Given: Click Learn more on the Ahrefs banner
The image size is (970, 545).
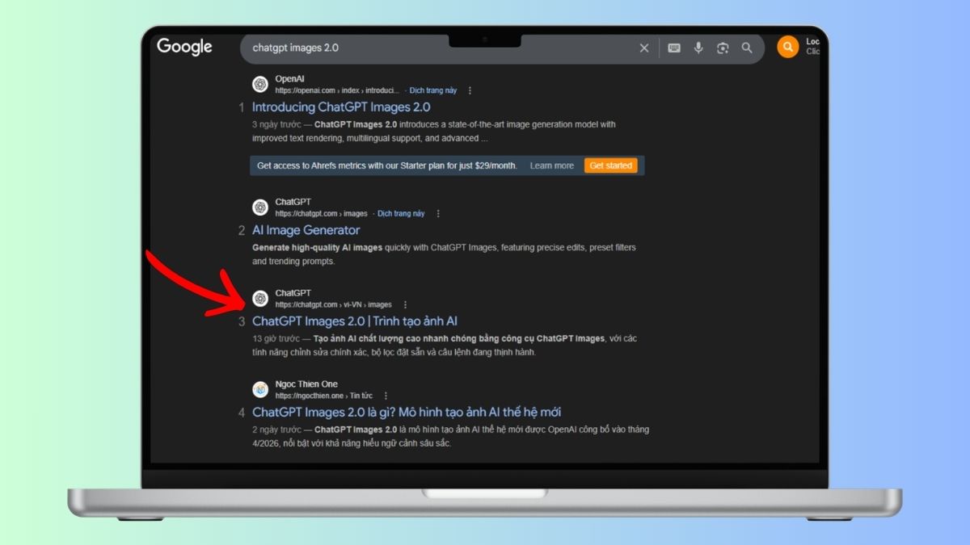Looking at the screenshot, I should [552, 165].
